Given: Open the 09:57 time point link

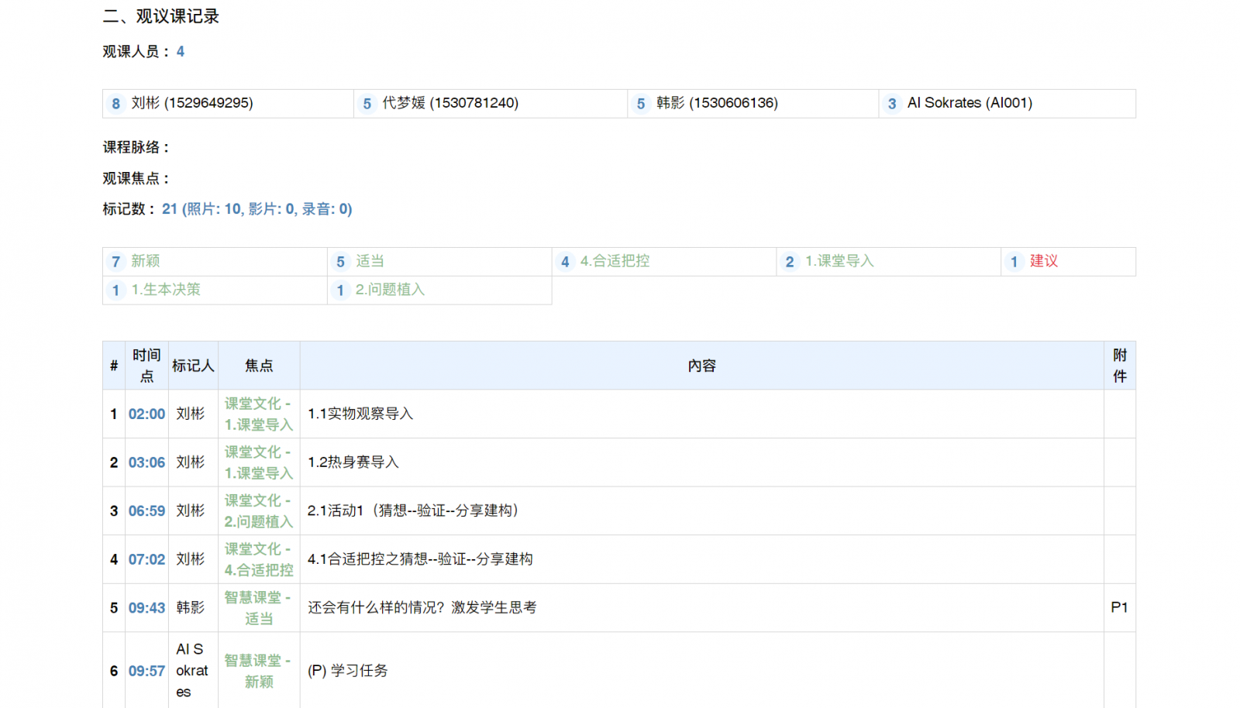Looking at the screenshot, I should (146, 671).
